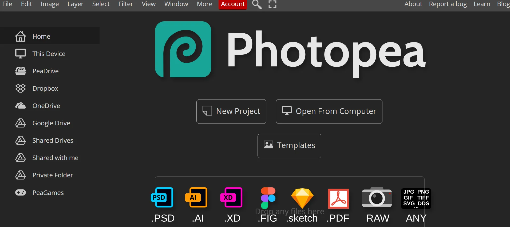Click the Google Drive triangle icon
This screenshot has height=227, width=510.
pos(21,123)
